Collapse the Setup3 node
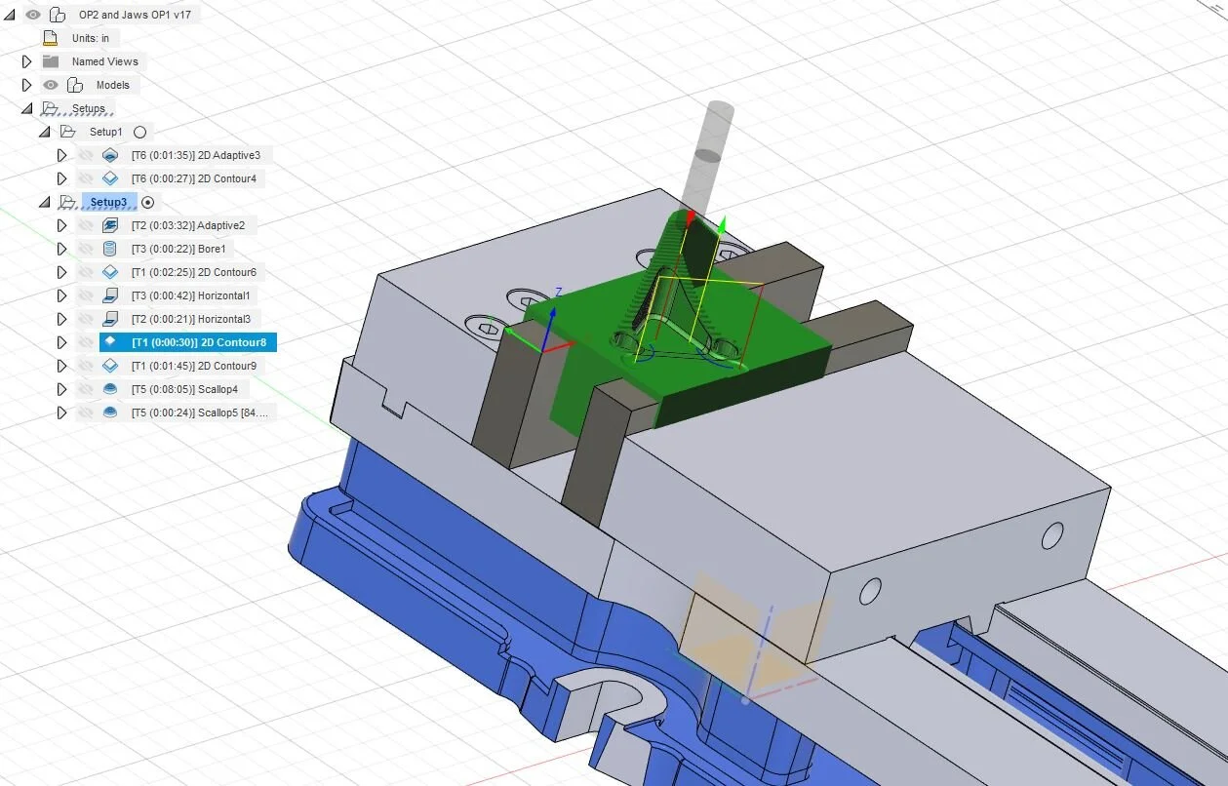1228x786 pixels. (x=45, y=202)
